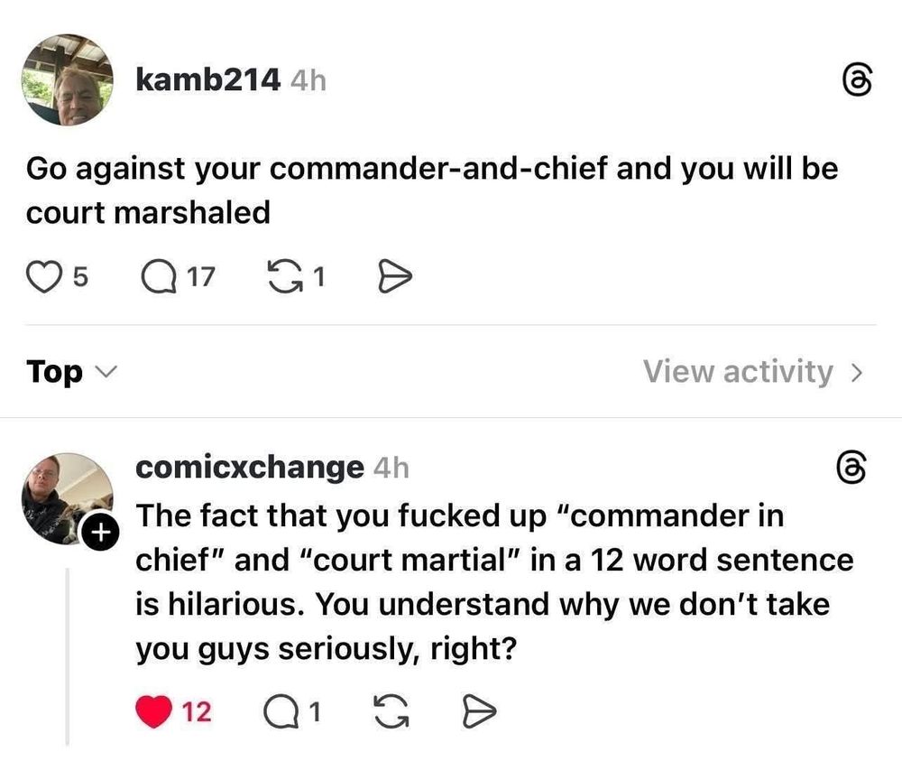Open comicxchange's profile via username

pos(250,467)
